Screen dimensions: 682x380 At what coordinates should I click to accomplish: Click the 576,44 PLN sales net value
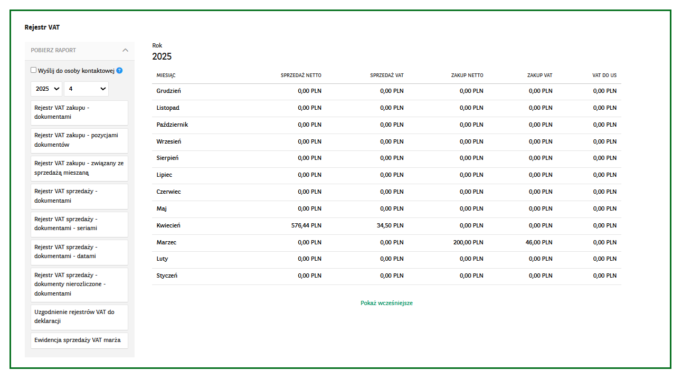click(306, 225)
